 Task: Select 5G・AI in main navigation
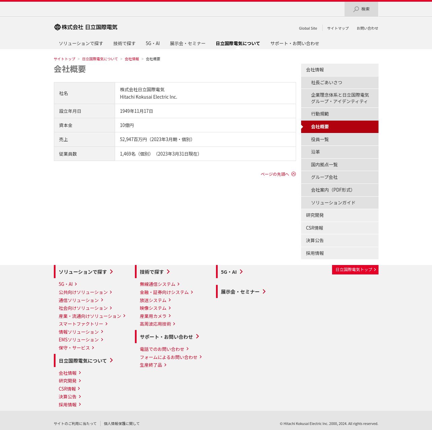pyautogui.click(x=153, y=43)
